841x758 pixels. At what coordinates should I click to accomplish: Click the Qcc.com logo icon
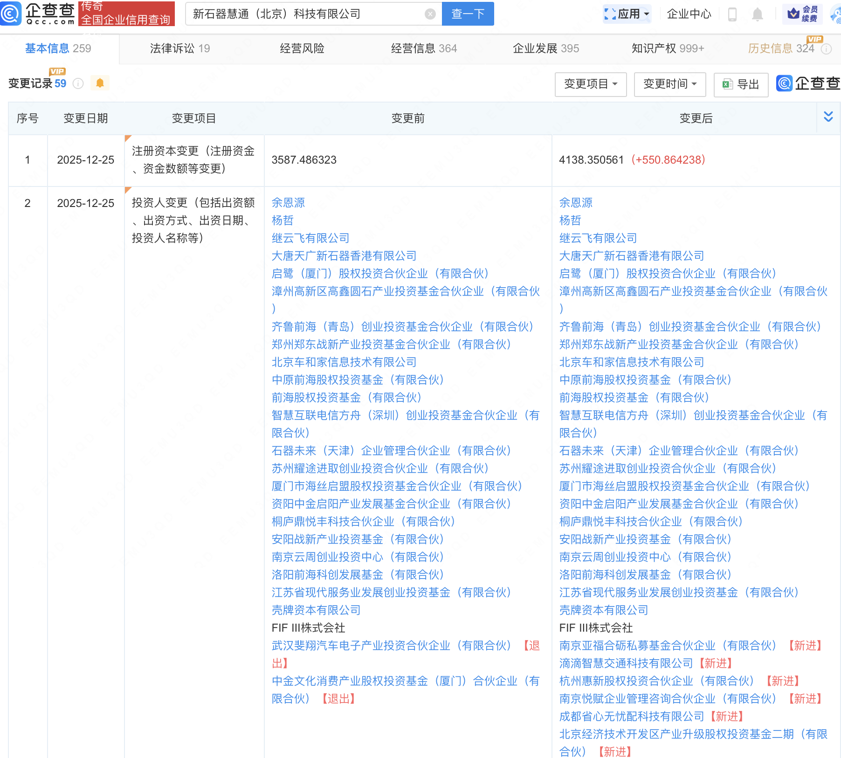pos(11,14)
